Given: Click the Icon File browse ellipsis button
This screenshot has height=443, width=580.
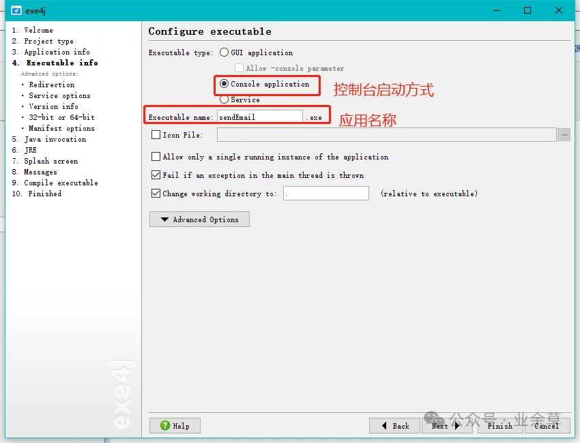Looking at the screenshot, I should coord(564,135).
